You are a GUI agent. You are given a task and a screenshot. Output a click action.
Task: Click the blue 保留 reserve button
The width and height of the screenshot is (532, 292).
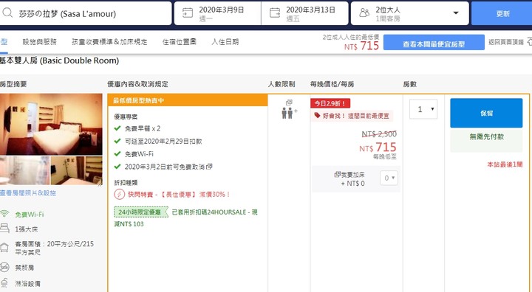click(x=486, y=113)
